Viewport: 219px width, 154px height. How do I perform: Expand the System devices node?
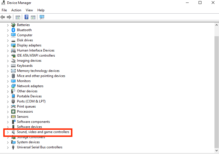pyautogui.click(x=8, y=142)
